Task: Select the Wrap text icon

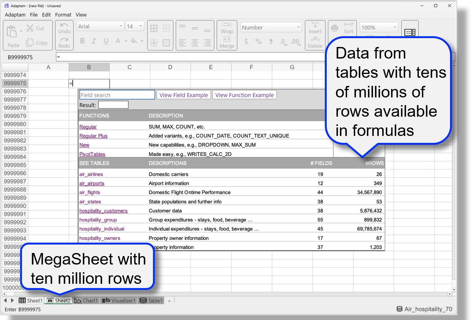Action: tap(227, 28)
